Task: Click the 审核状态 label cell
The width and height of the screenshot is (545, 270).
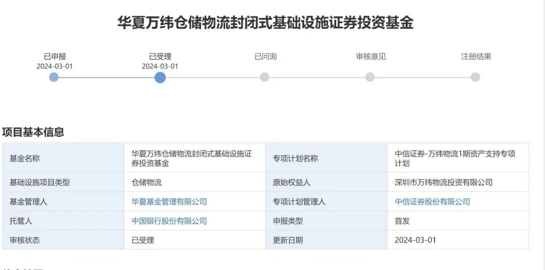Action: pos(63,239)
